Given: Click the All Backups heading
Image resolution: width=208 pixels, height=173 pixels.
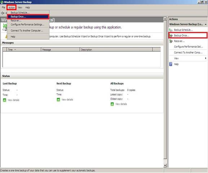Looking at the screenshot, I should click(x=117, y=84).
